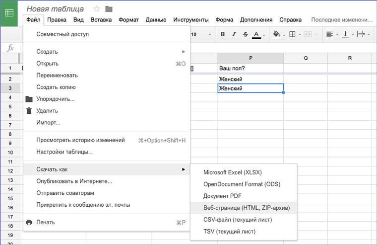Choose Прикрепить к сообщению эл. почты

107,205
